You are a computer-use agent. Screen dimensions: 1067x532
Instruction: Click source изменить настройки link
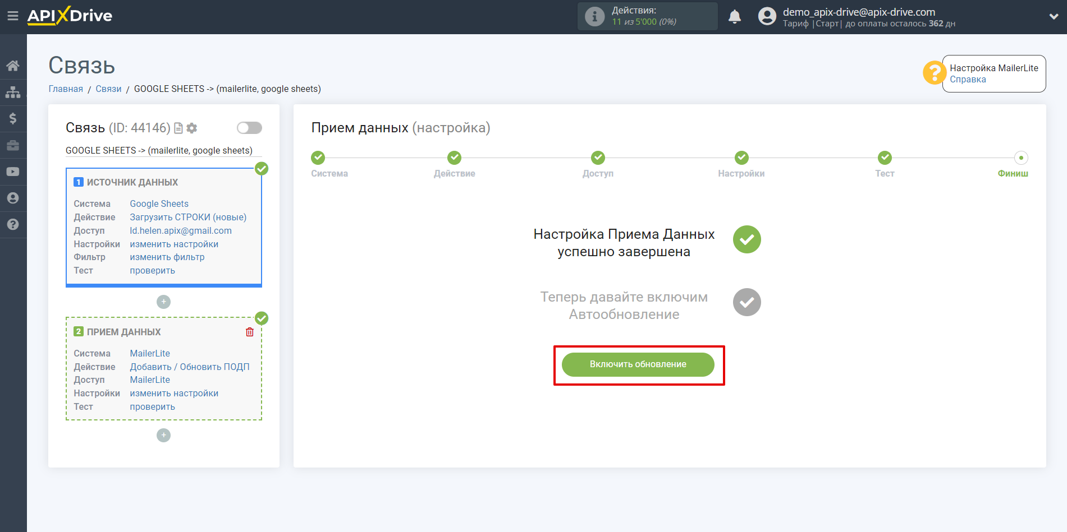pos(174,244)
